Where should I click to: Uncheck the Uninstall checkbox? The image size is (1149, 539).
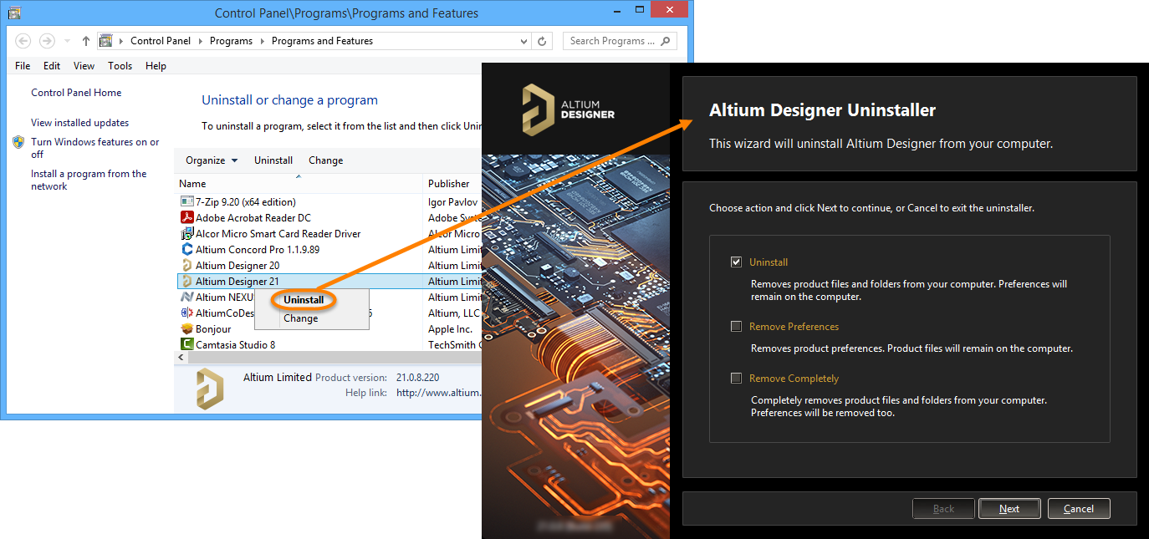736,262
